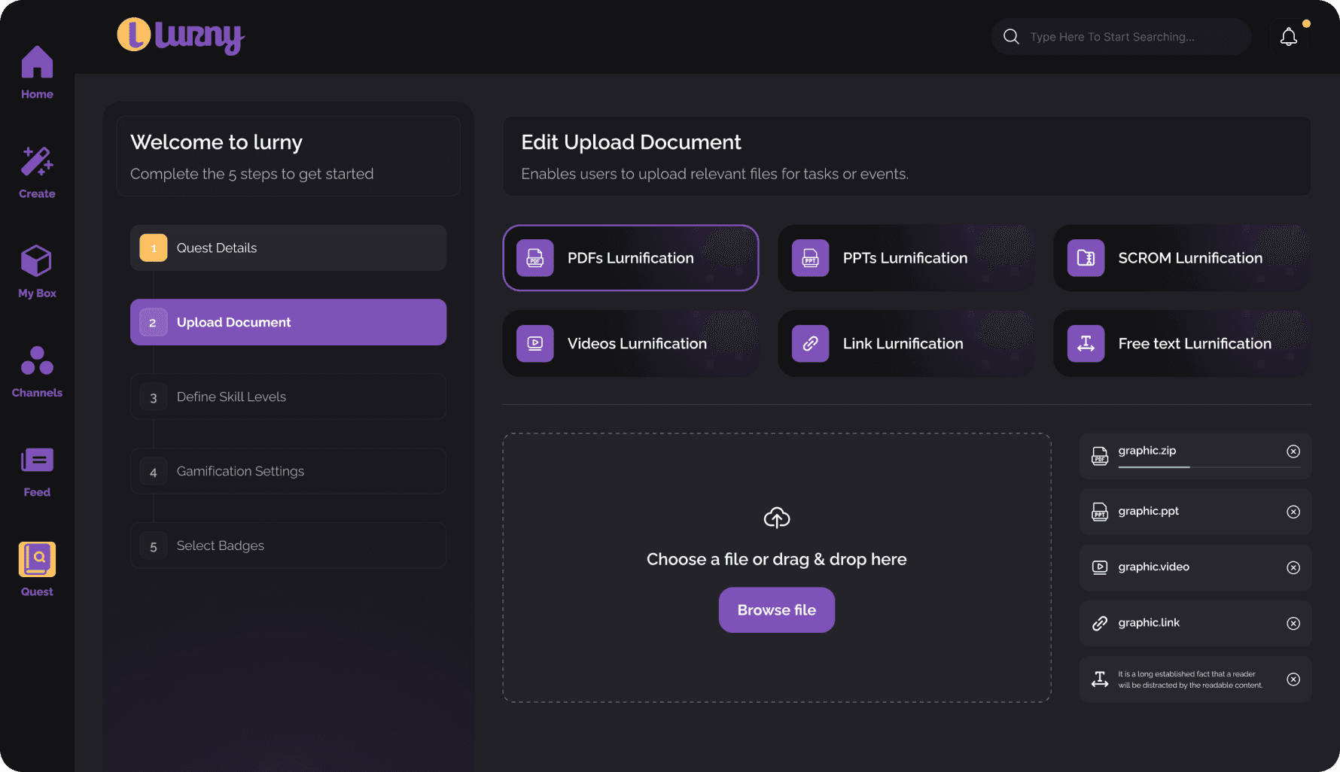Open the Home sidebar icon
Image resolution: width=1340 pixels, height=772 pixels.
pyautogui.click(x=37, y=63)
